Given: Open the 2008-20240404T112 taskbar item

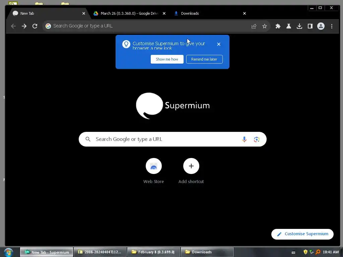Looking at the screenshot, I should click(x=100, y=252).
